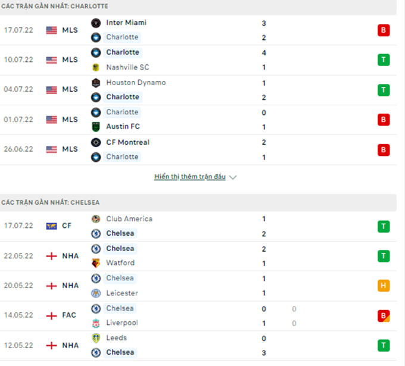Click the Nashville SC team crest icon
Screen dimensions: 405x366
pos(96,67)
